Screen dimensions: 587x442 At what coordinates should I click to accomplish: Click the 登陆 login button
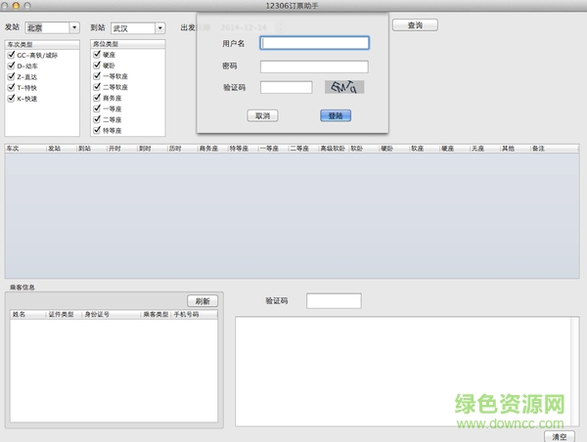[x=336, y=115]
